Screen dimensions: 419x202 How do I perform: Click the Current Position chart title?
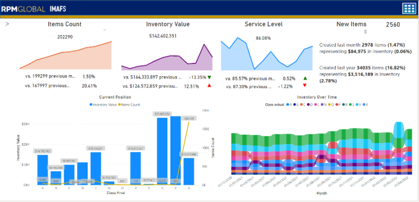click(115, 97)
